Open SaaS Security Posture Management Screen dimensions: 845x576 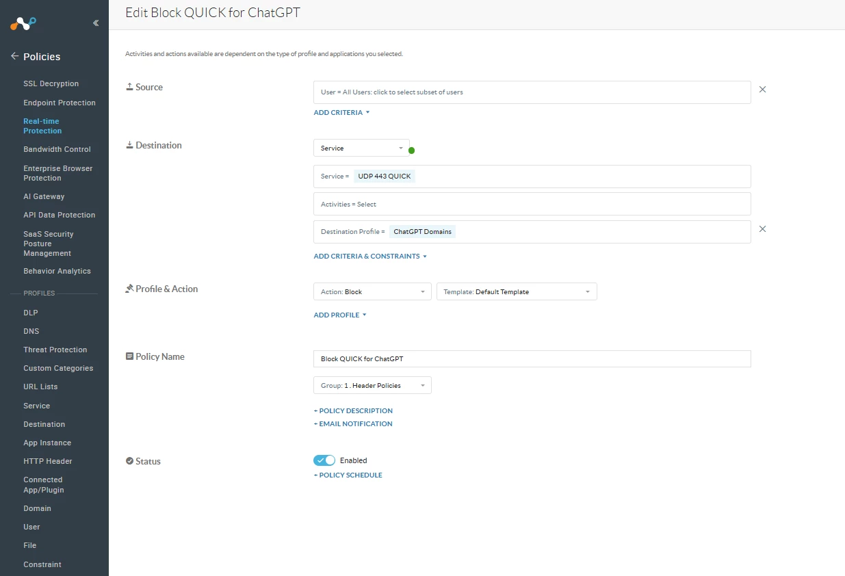[x=49, y=244]
